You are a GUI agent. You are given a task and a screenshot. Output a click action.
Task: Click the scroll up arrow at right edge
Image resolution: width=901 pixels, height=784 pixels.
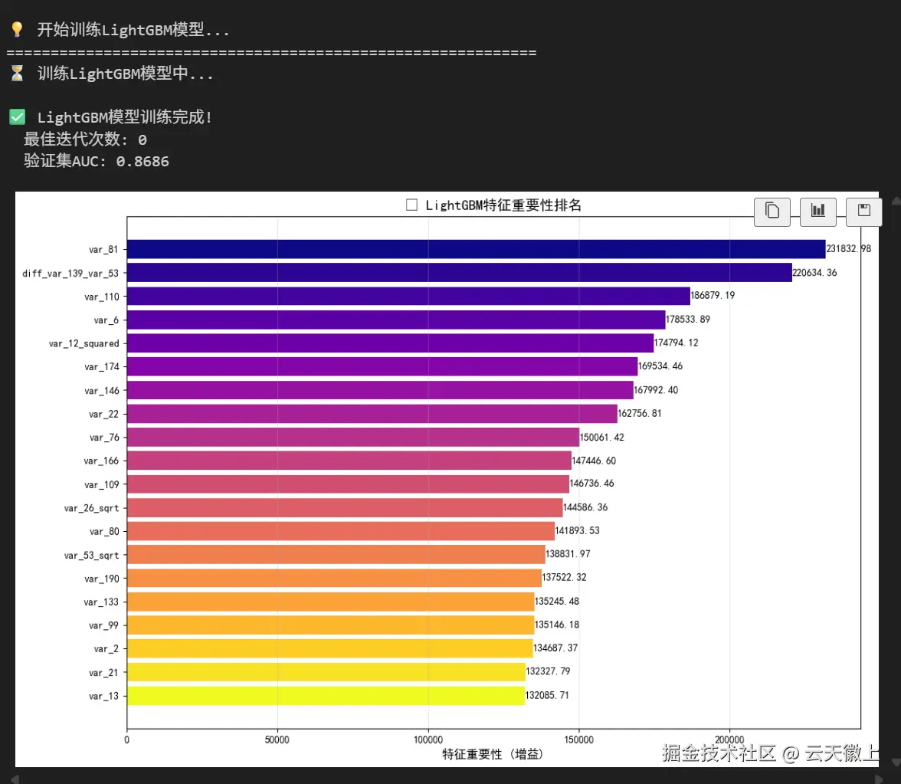896,201
